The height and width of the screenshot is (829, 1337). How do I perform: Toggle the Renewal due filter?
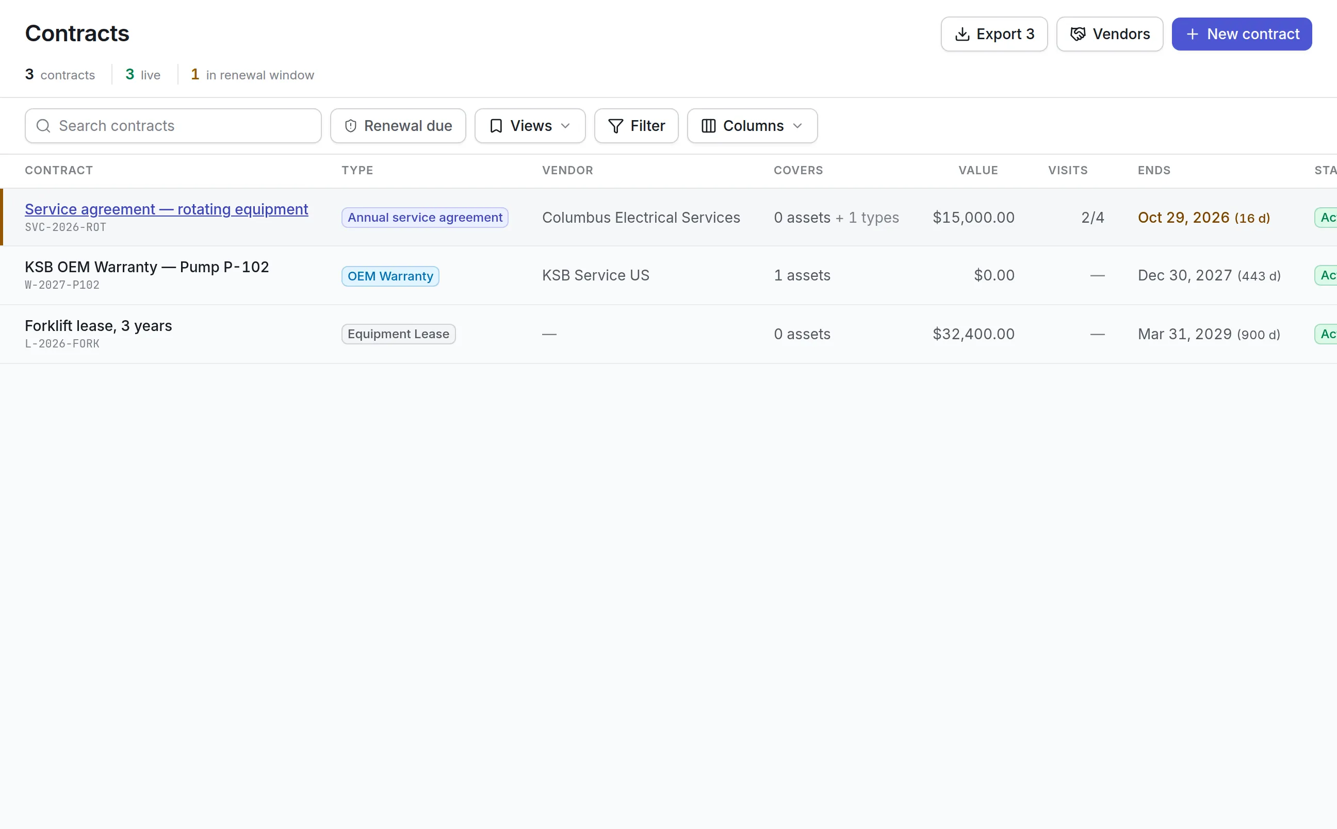click(x=398, y=126)
